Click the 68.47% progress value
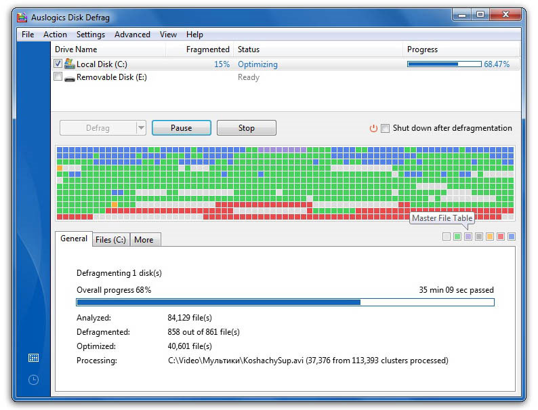 point(497,64)
